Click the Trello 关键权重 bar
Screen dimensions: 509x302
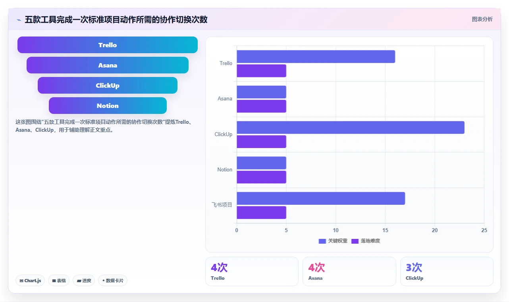(x=316, y=57)
